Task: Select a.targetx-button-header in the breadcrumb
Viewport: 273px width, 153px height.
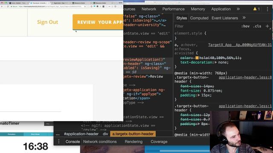Action: click(x=133, y=134)
